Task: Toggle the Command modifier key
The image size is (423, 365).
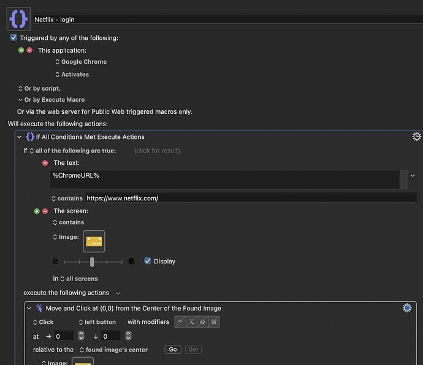Action: point(214,322)
